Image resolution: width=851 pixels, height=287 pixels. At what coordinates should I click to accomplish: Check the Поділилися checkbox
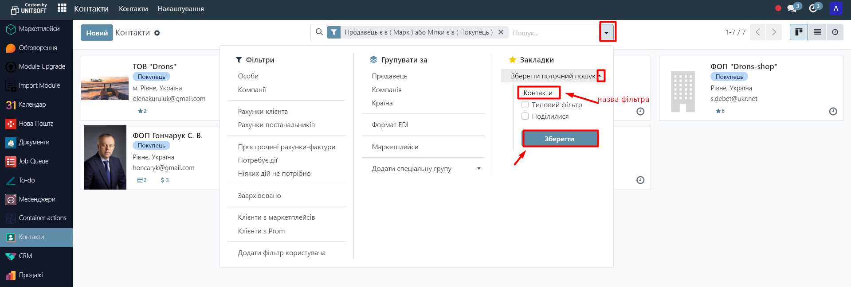tap(525, 116)
